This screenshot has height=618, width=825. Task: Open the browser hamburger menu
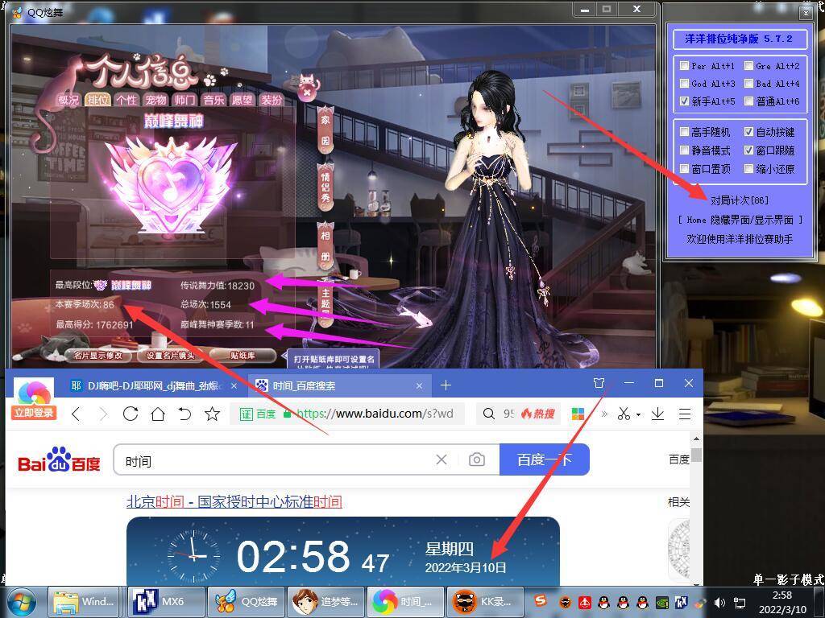(x=685, y=414)
